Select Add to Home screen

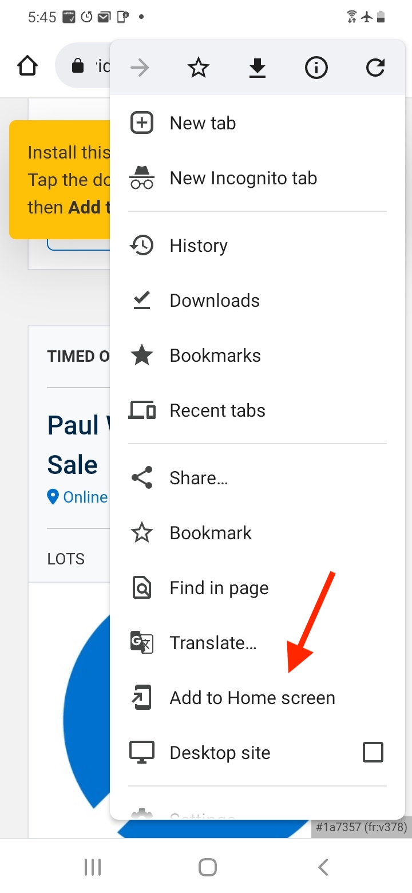pos(252,698)
